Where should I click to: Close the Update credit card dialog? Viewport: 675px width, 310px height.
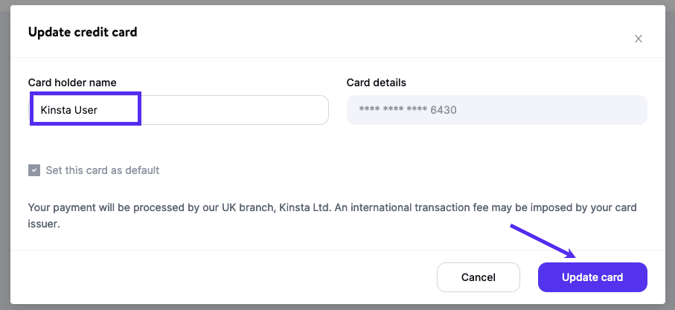coord(638,39)
